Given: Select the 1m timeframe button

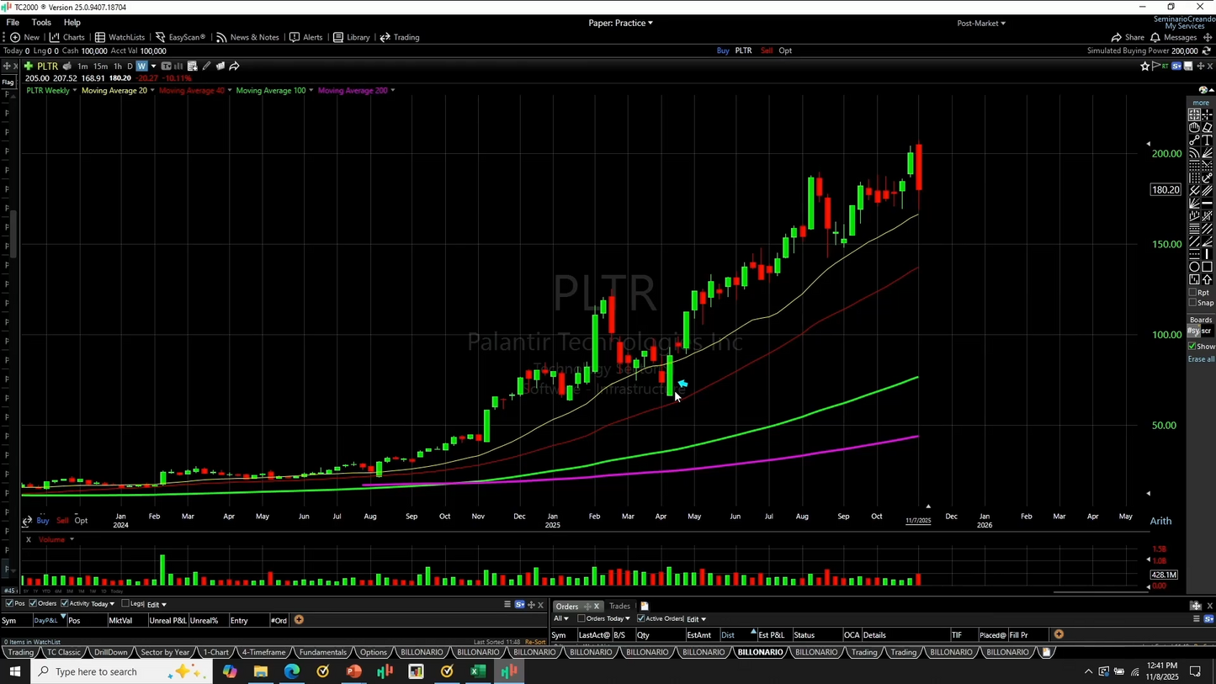Looking at the screenshot, I should [82, 66].
